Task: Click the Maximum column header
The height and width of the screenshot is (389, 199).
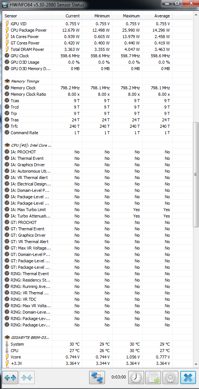Action: click(x=127, y=16)
